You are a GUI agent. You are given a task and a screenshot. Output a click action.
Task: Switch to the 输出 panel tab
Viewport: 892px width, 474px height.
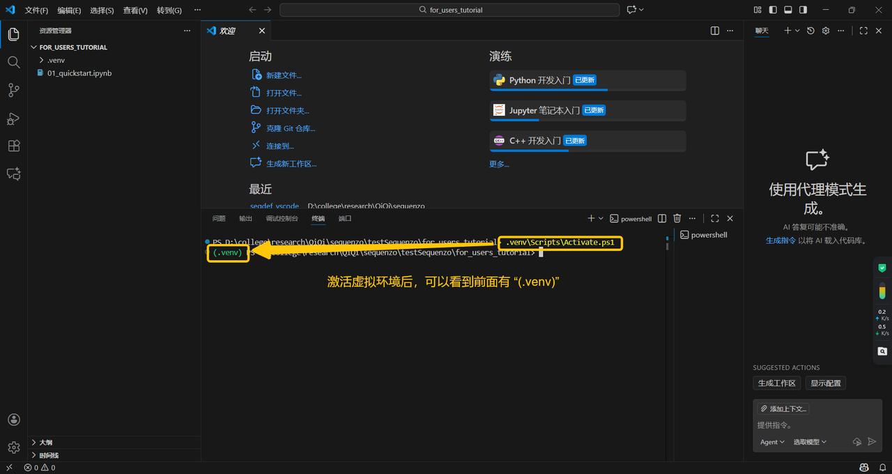[246, 219]
